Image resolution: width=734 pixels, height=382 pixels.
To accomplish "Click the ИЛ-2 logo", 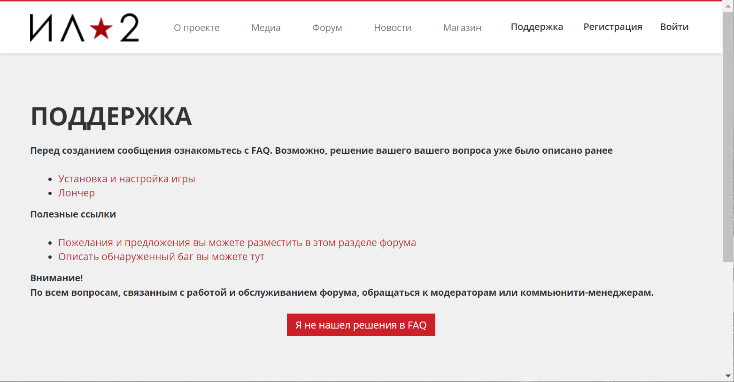I will click(x=85, y=28).
